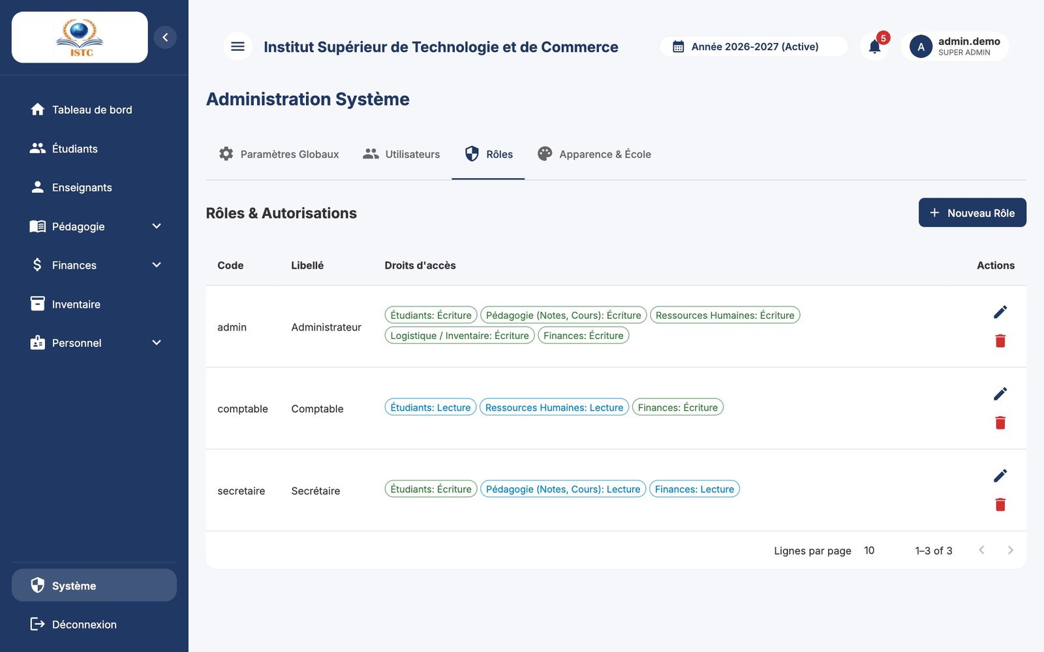Image resolution: width=1044 pixels, height=652 pixels.
Task: Click the Secrétaire label cell
Action: coord(316,490)
